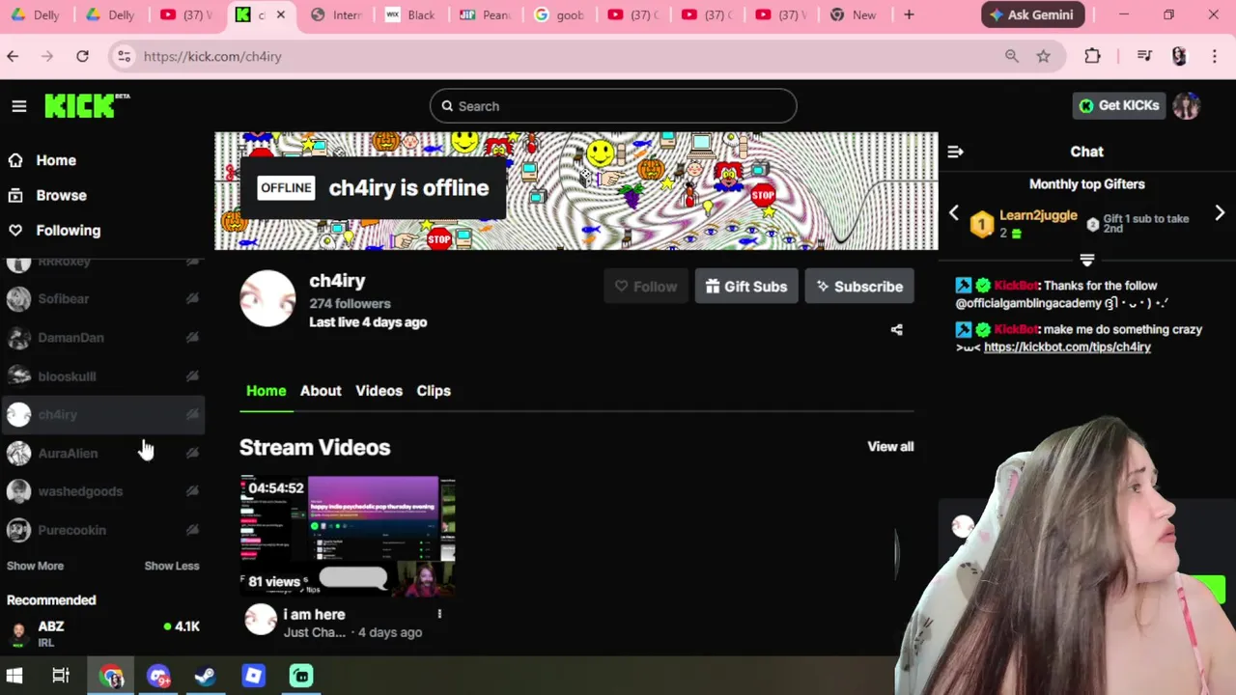The height and width of the screenshot is (695, 1236).
Task: Switch to the first Delly tab
Action: (38, 14)
